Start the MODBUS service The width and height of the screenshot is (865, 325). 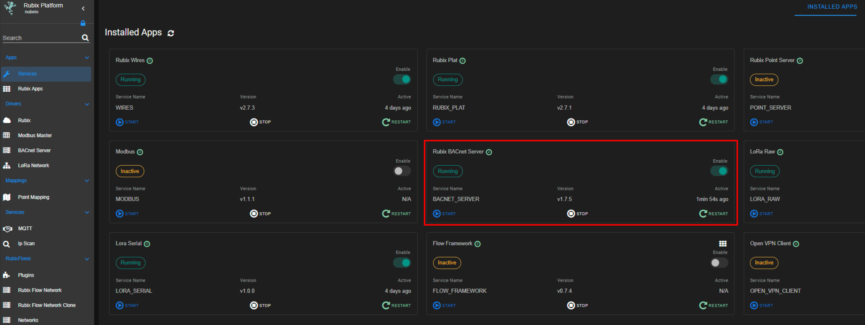(127, 214)
